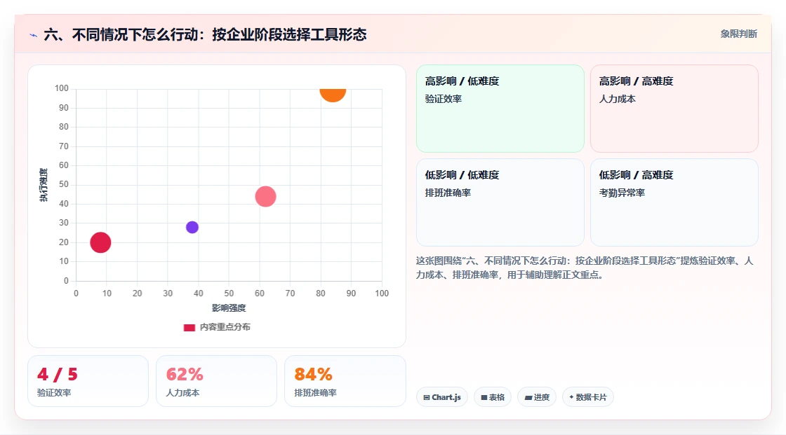Open the 高影响 / 高难度 quadrant card
Image resolution: width=786 pixels, height=435 pixels.
(x=674, y=108)
